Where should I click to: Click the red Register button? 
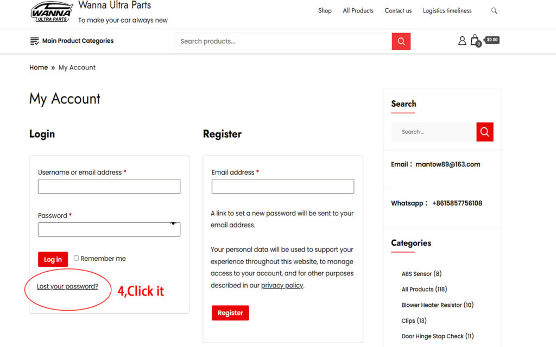coord(230,313)
